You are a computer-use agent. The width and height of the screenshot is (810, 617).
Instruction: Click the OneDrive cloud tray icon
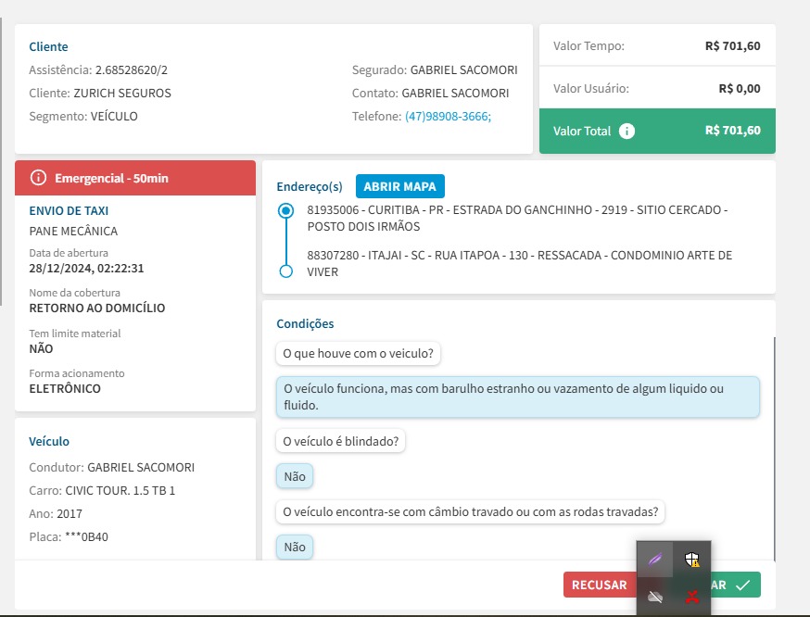coord(655,597)
